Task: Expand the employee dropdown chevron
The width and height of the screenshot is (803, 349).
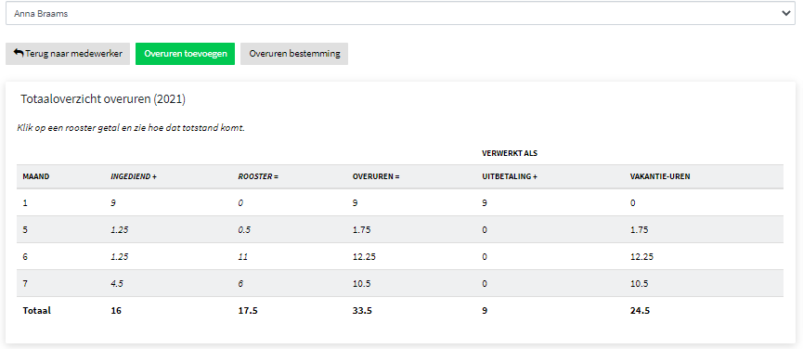Action: (x=785, y=14)
